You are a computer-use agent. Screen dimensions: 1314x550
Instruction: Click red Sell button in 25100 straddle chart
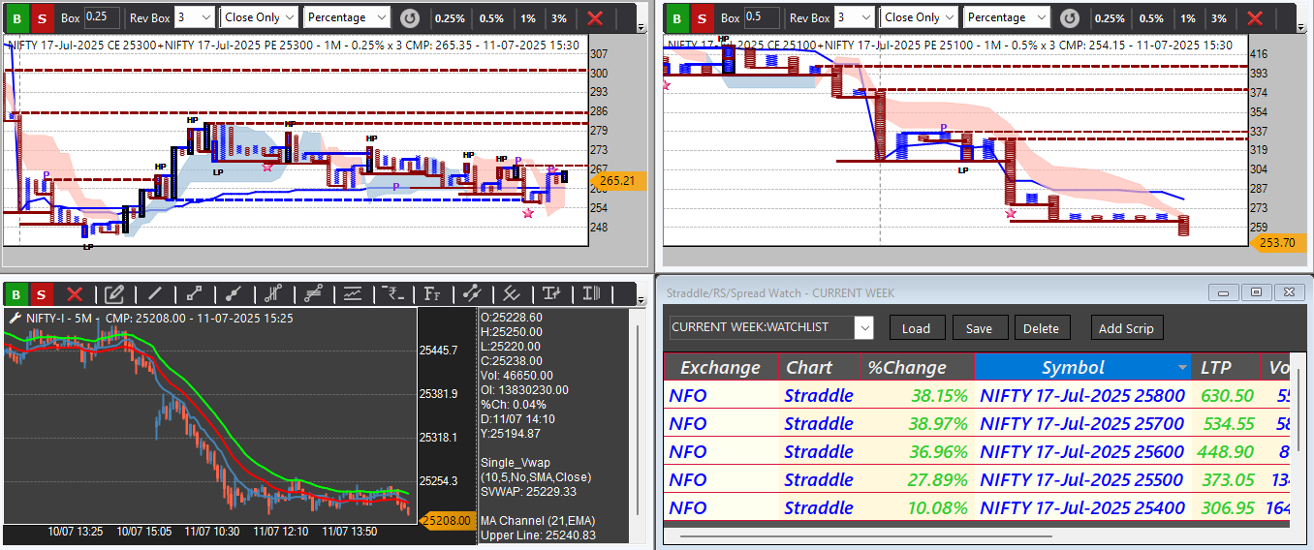tap(702, 17)
